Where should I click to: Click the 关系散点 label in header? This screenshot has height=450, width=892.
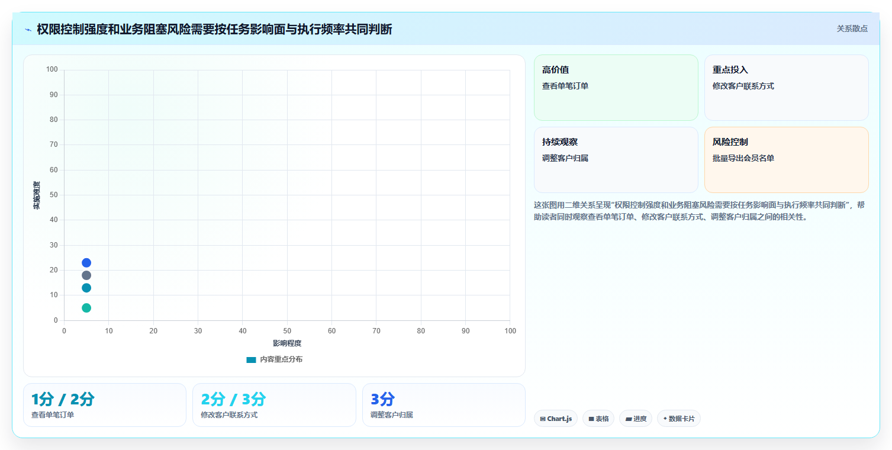852,28
